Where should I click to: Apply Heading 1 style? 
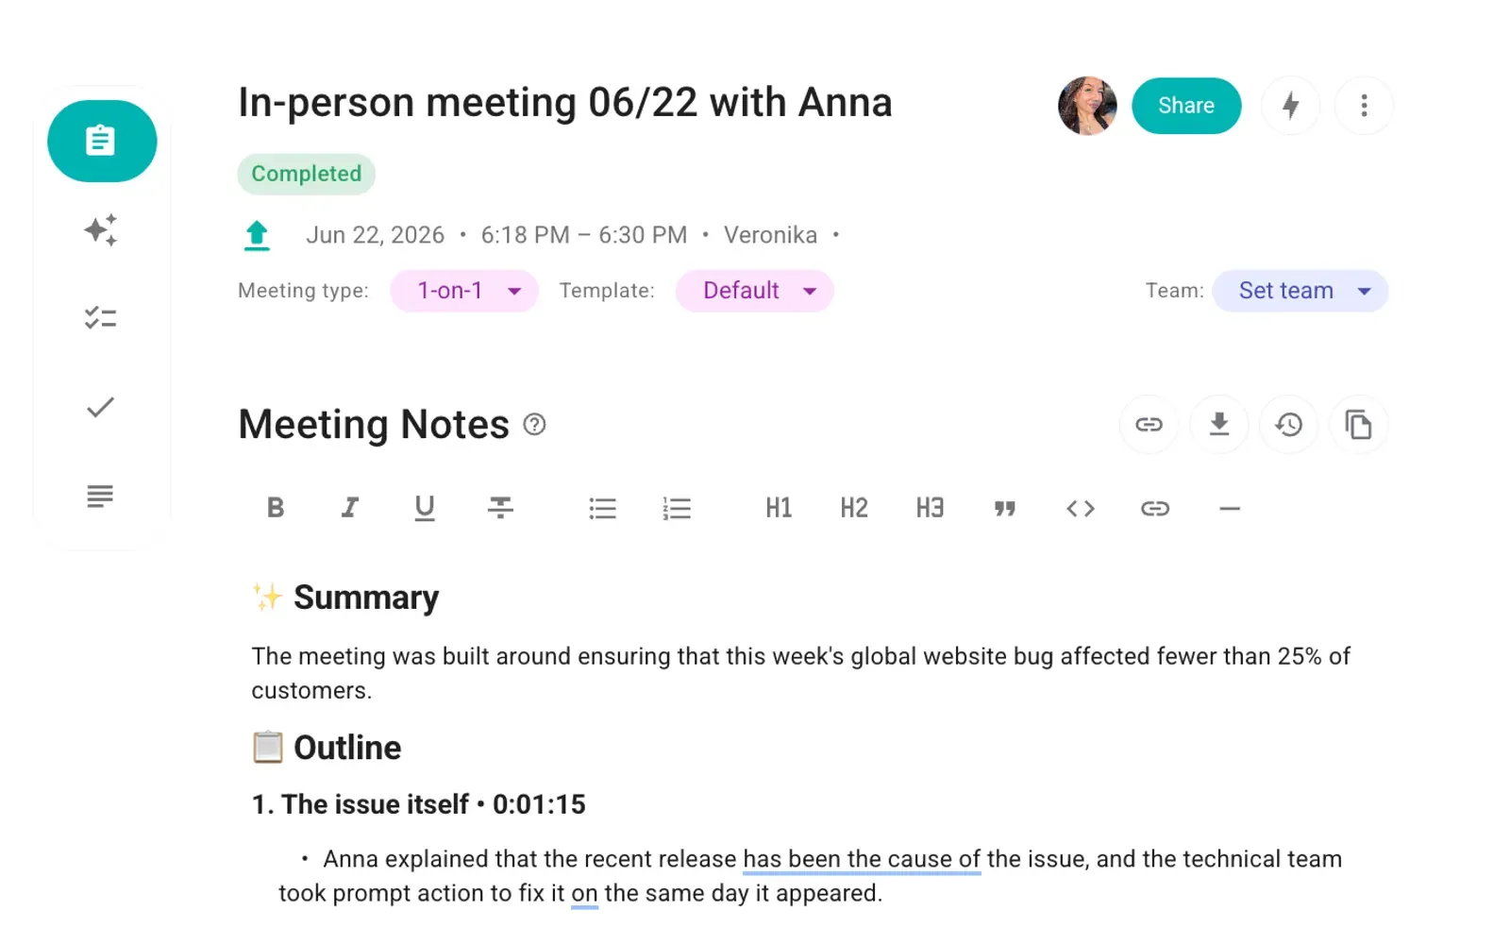(x=779, y=508)
